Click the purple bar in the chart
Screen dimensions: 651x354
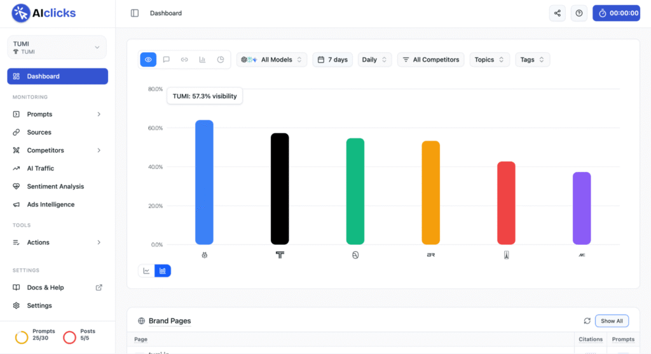pos(582,208)
